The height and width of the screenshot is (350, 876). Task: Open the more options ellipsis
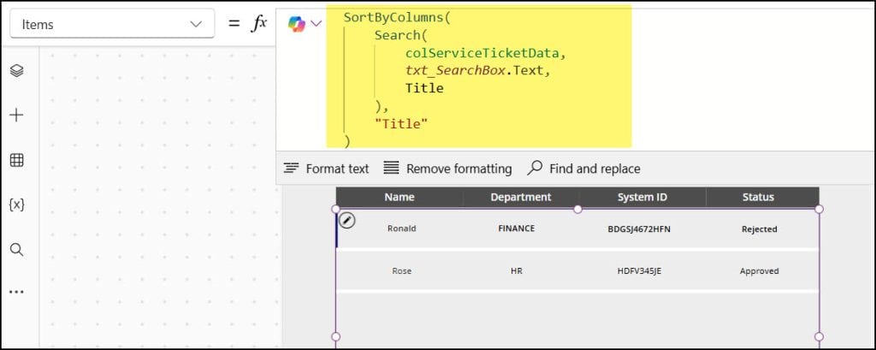coord(17,292)
